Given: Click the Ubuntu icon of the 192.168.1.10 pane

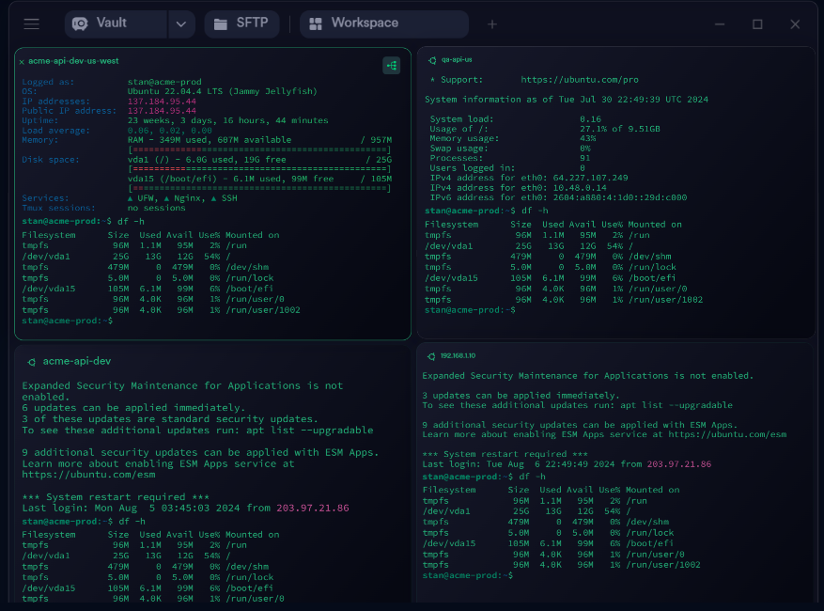Looking at the screenshot, I should point(431,356).
